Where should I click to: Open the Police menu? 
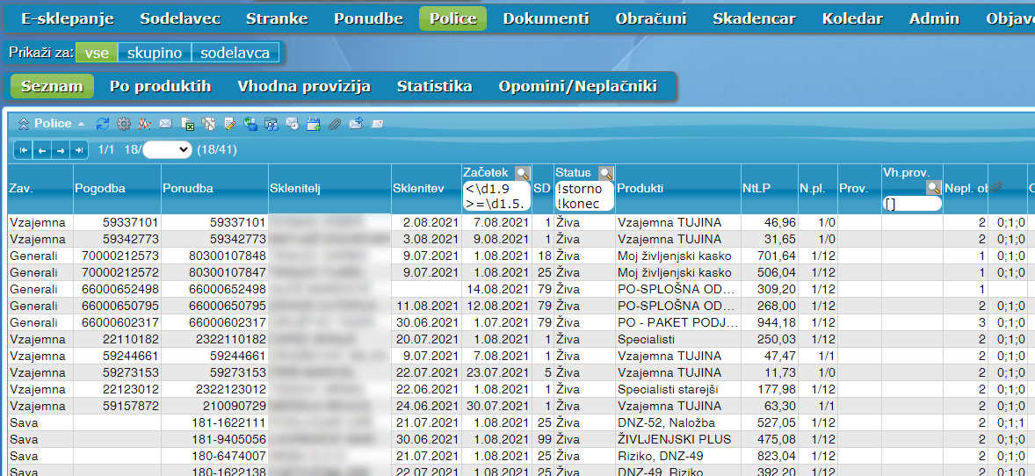coord(452,18)
